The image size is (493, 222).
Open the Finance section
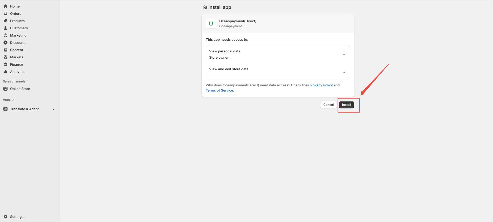(16, 64)
